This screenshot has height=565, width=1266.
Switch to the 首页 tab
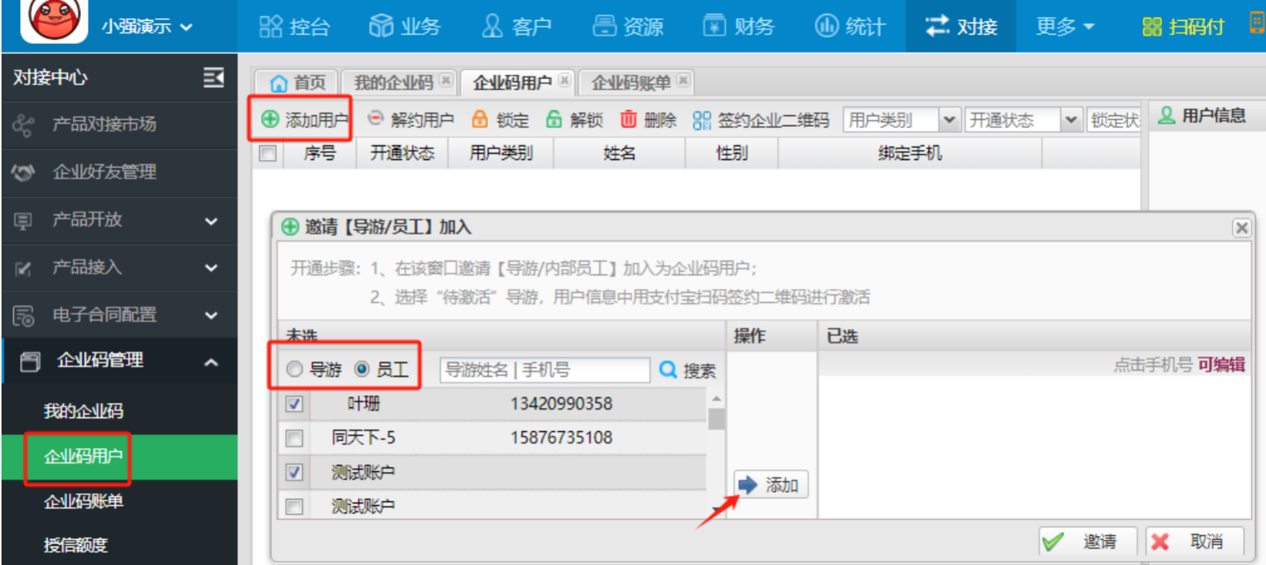[x=298, y=82]
